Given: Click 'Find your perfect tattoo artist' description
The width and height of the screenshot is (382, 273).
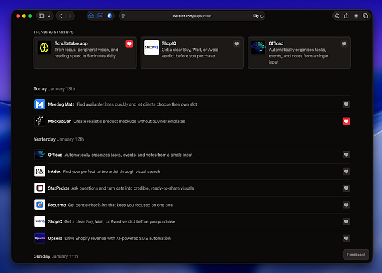Looking at the screenshot, I should click(111, 171).
